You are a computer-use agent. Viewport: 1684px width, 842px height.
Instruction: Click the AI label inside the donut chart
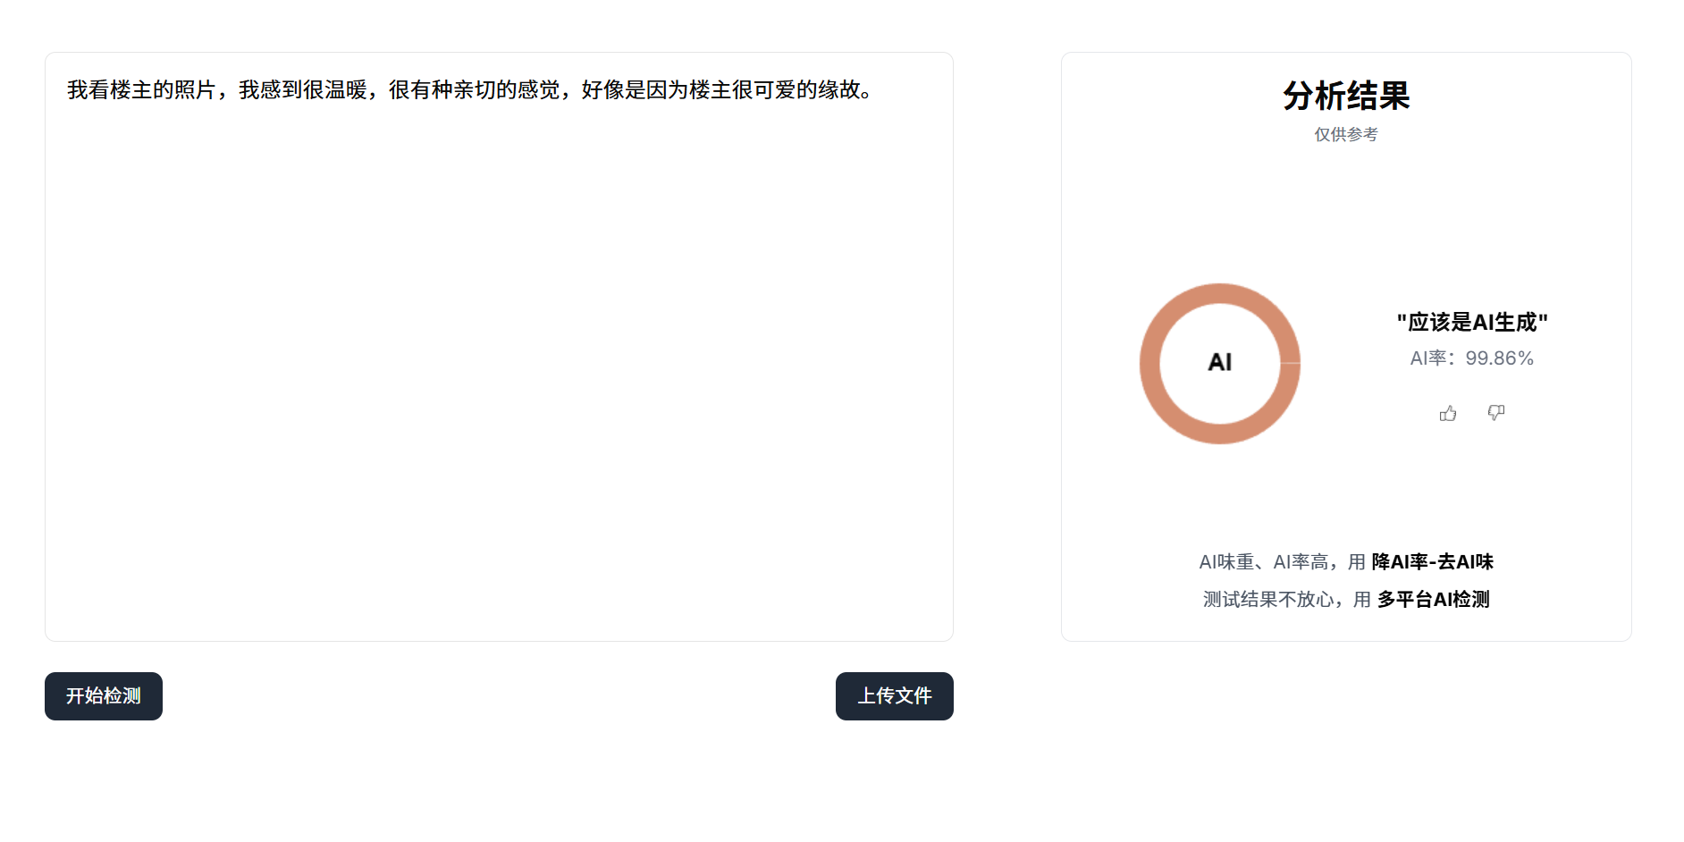(x=1220, y=362)
